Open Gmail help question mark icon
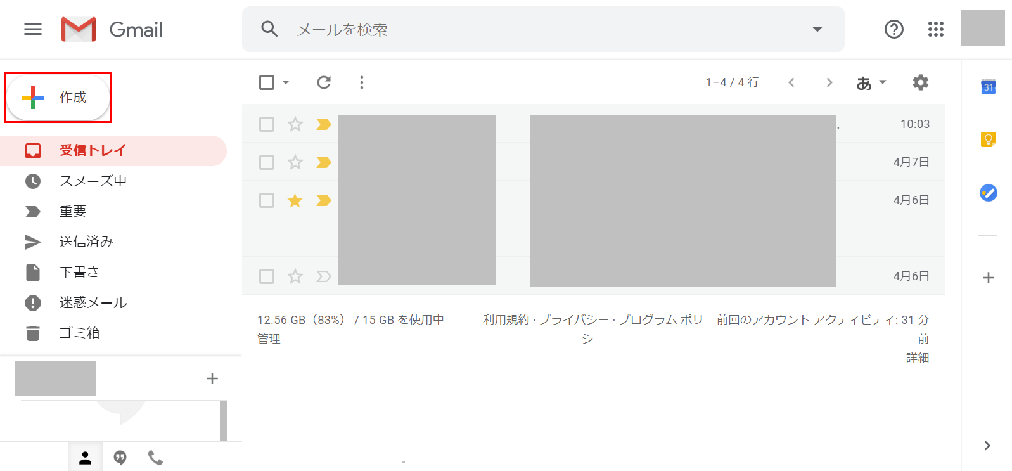Screen dimensions: 1012x471 pos(894,29)
